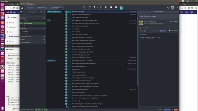Expand the LOCAL section header
The height and width of the screenshot is (111, 198).
(x=33, y=18)
